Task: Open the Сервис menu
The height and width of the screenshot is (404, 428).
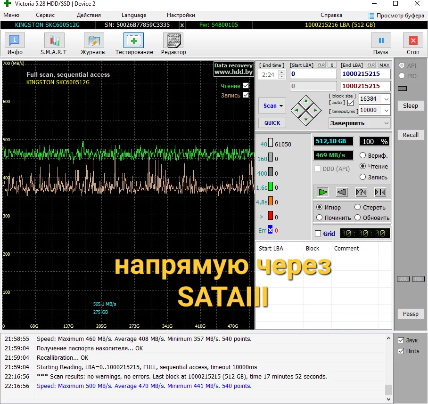Action: 45,15
